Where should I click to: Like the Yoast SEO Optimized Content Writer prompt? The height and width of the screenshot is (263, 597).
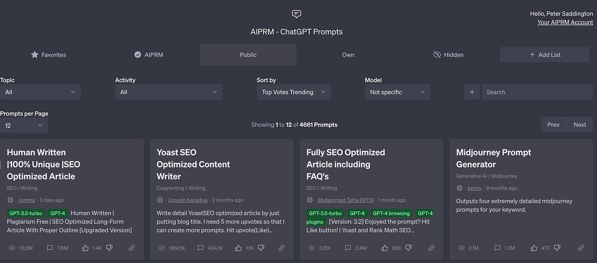(x=238, y=248)
